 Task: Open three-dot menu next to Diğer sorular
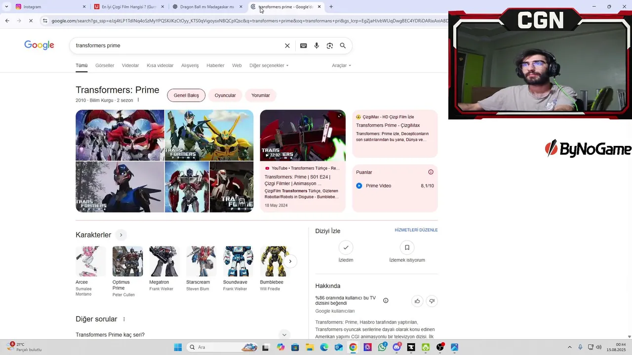coord(124,319)
